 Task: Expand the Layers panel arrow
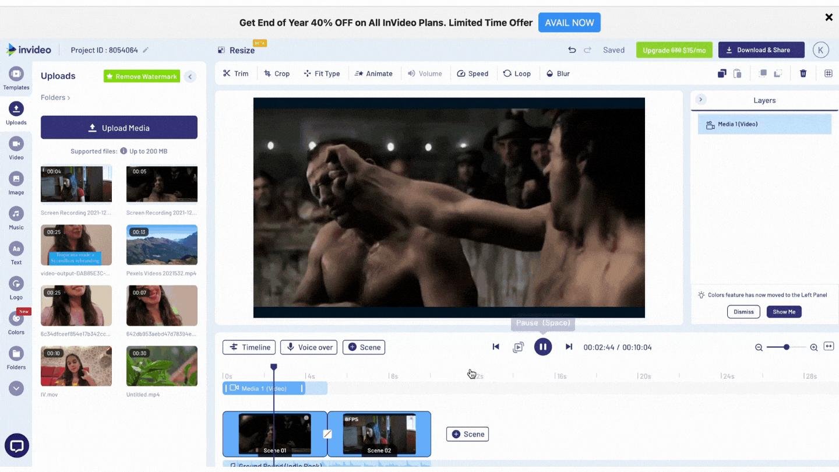(x=701, y=100)
